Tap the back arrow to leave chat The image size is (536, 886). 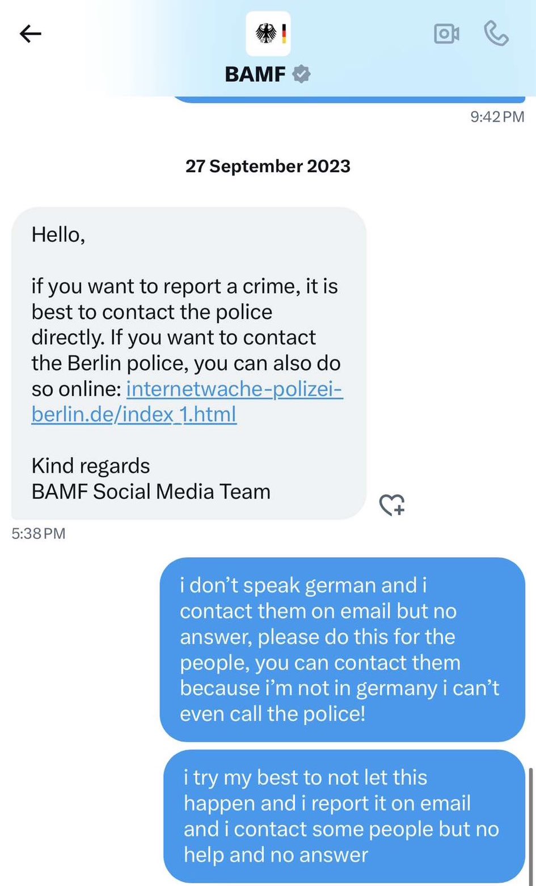click(x=31, y=34)
